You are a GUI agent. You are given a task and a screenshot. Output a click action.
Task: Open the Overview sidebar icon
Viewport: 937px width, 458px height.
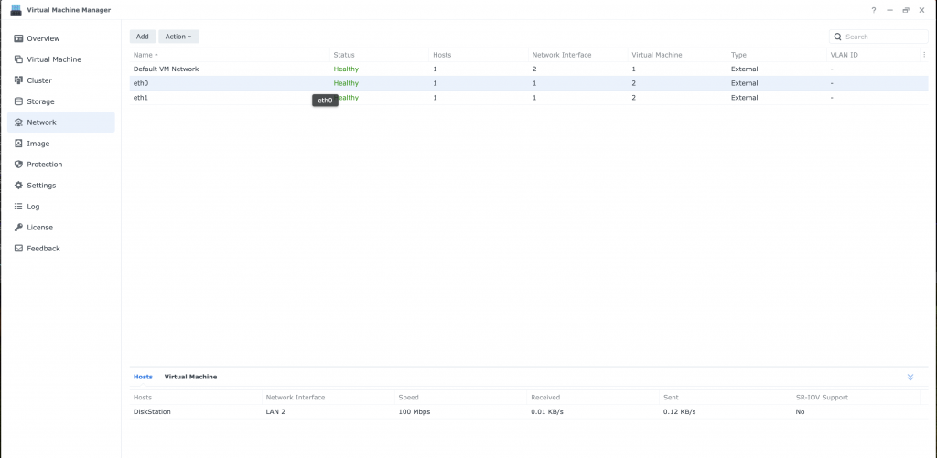tap(18, 38)
